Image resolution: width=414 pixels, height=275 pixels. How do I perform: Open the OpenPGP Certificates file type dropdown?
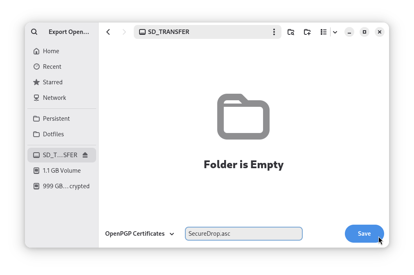pos(139,233)
